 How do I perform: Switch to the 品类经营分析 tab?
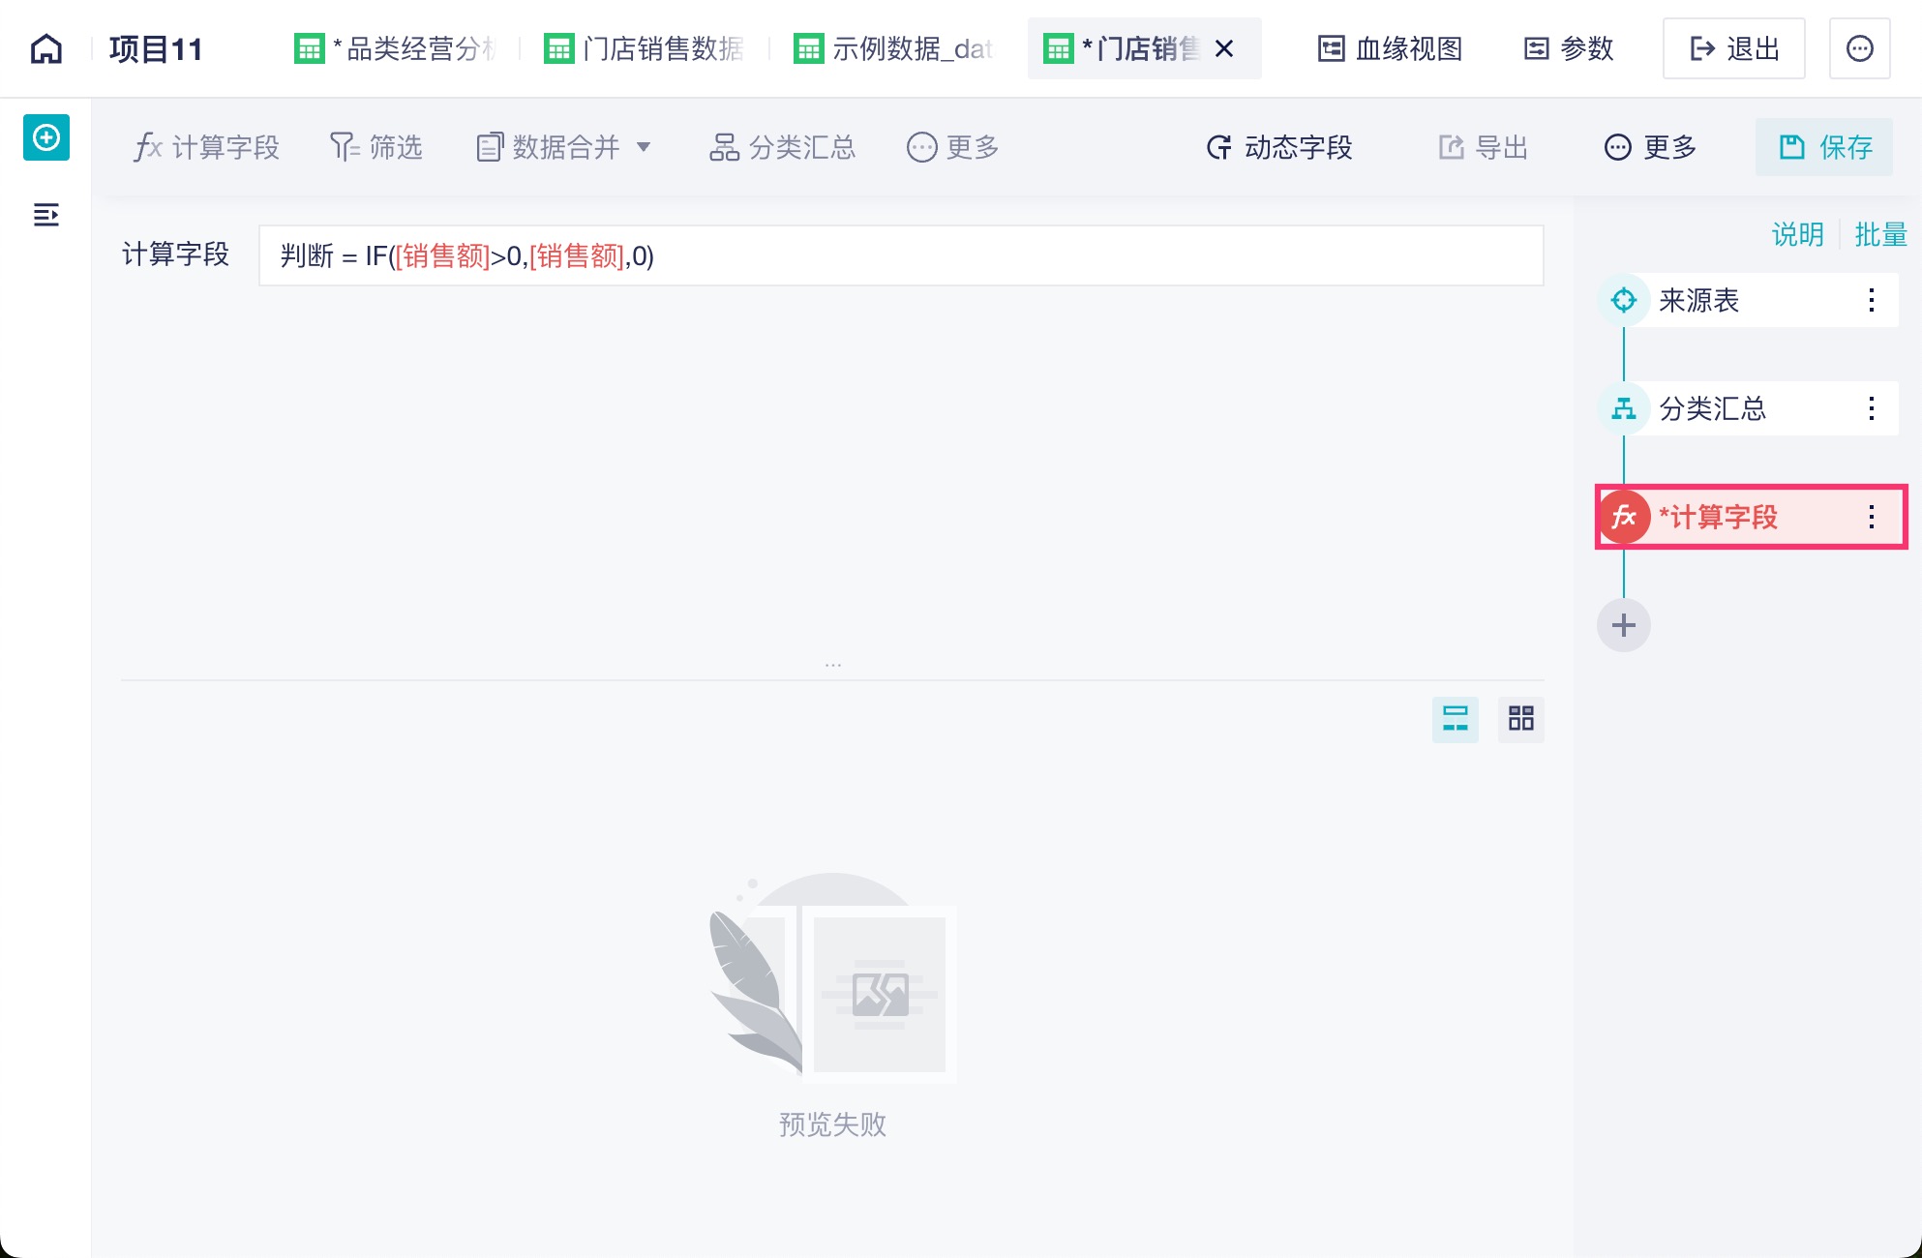[397, 48]
